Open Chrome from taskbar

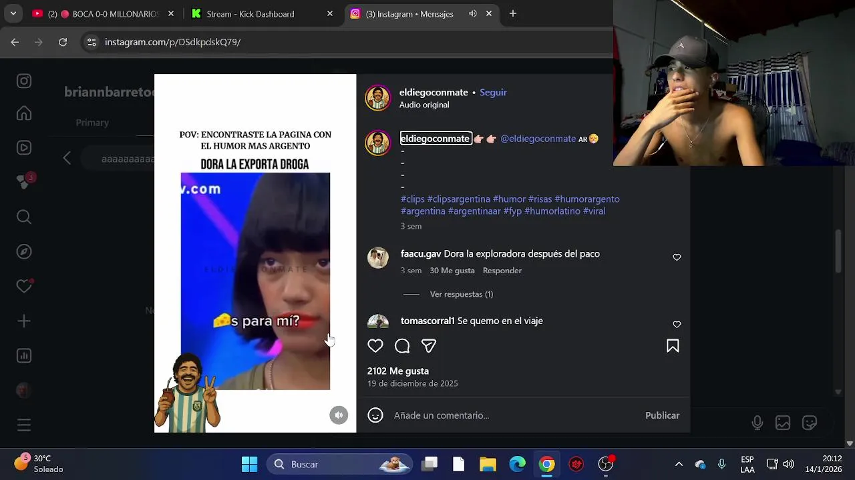tap(546, 464)
